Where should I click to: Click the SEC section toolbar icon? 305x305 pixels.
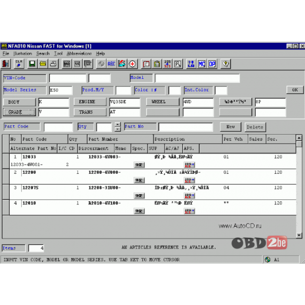(77, 64)
